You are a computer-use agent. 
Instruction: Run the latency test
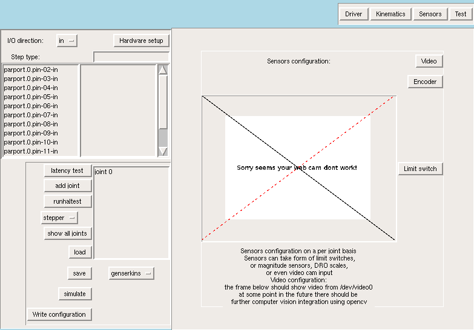point(67,170)
